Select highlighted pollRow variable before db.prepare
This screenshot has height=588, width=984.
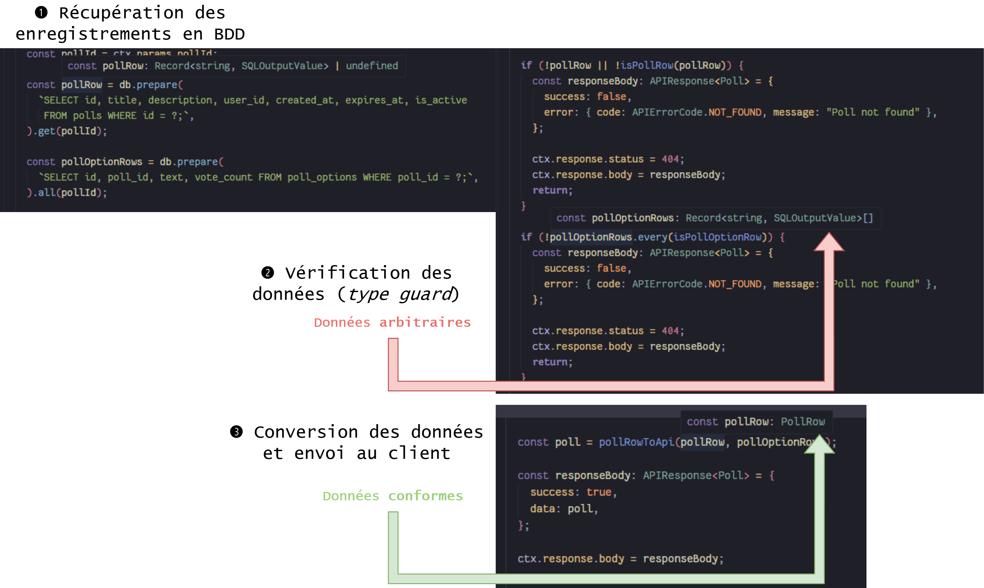[x=82, y=85]
